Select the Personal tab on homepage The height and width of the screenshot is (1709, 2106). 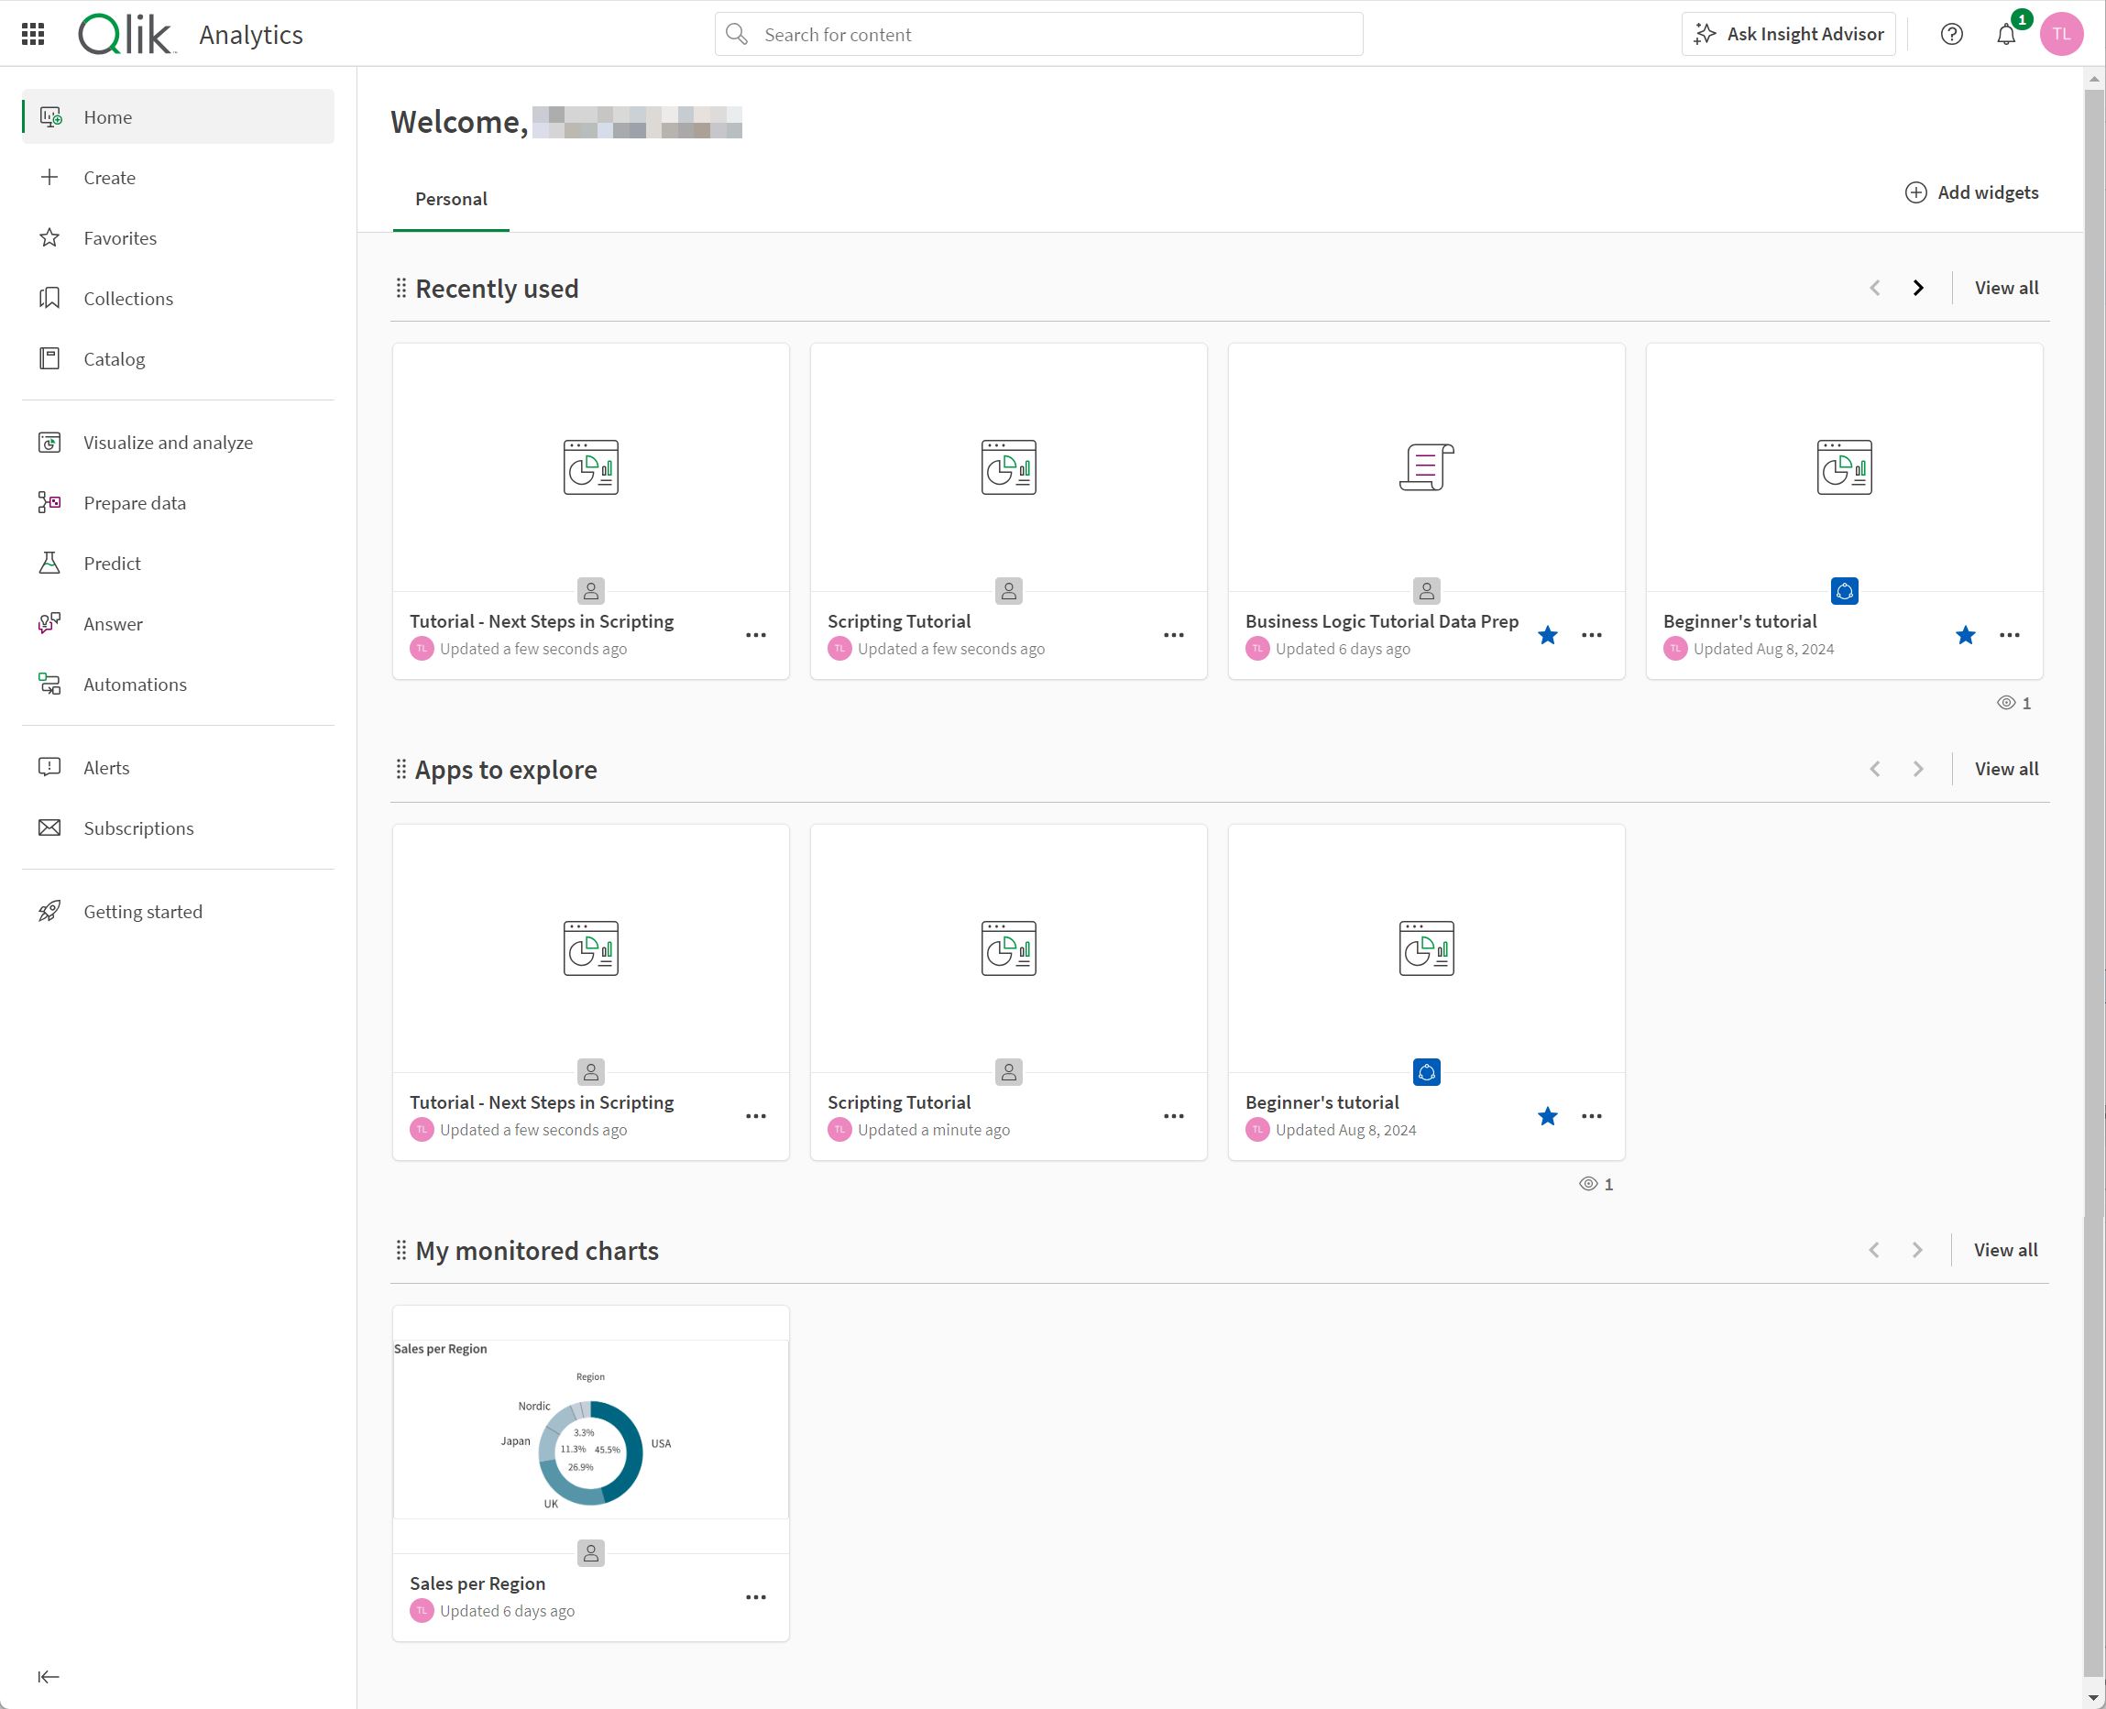coord(450,197)
